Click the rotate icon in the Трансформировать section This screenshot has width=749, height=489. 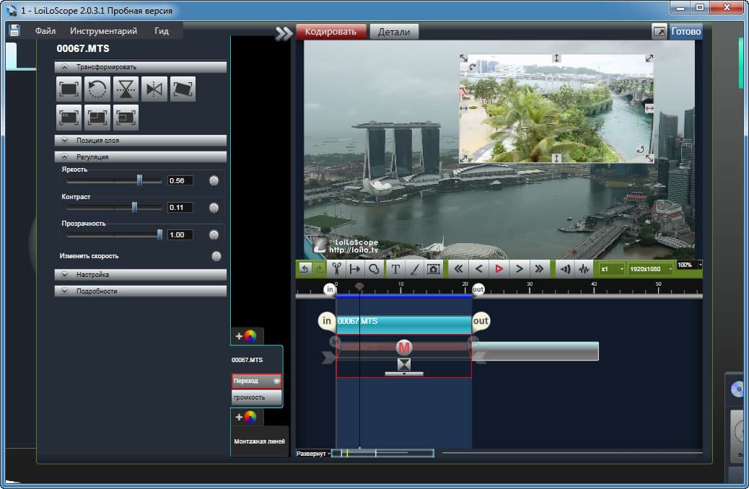click(x=97, y=89)
